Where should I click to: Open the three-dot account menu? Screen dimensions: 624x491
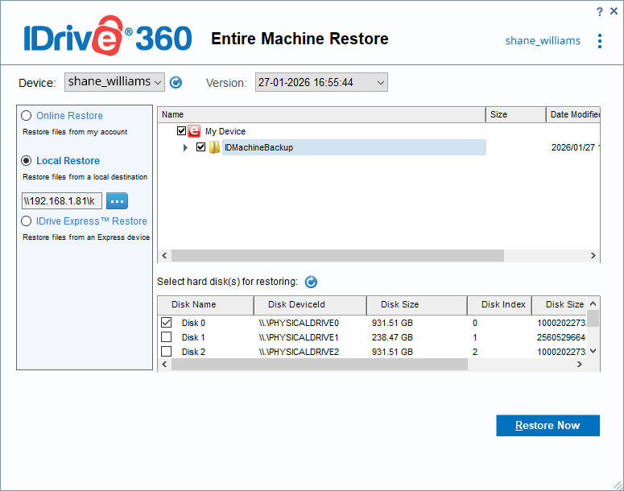click(600, 41)
